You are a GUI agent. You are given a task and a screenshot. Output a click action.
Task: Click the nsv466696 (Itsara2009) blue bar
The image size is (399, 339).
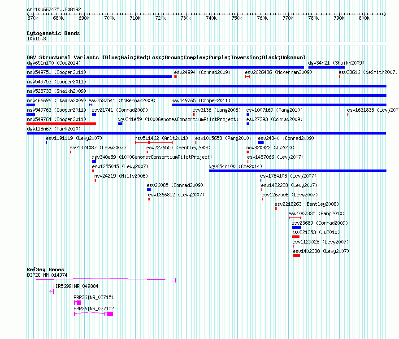(x=31, y=105)
